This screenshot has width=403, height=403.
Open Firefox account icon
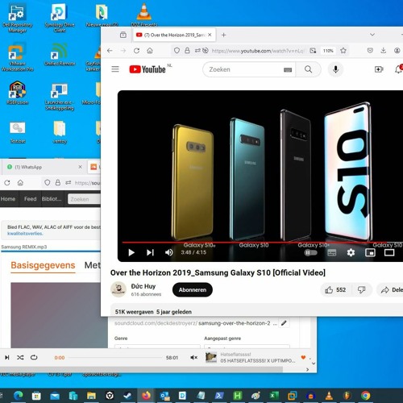[397, 51]
